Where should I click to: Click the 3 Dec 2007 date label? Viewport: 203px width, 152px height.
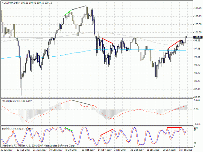click(120, 150)
